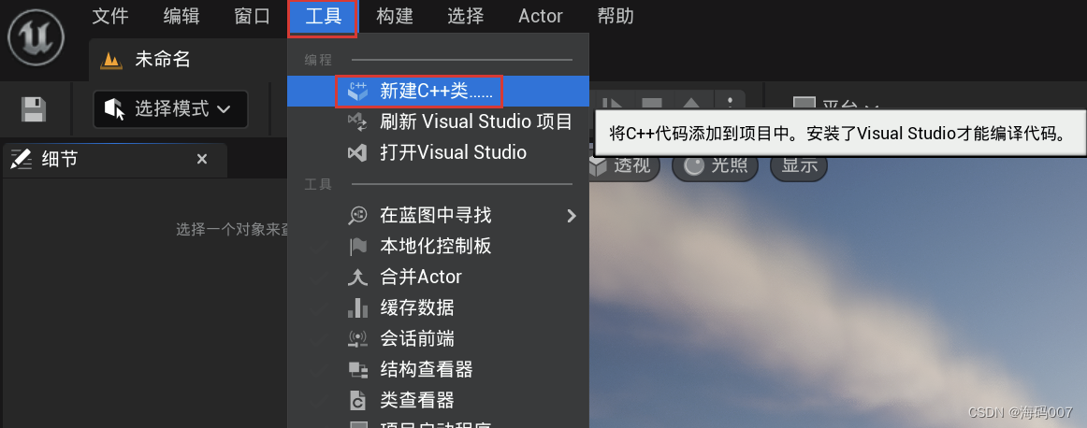
Task: Open the 构建 menu
Action: (395, 16)
